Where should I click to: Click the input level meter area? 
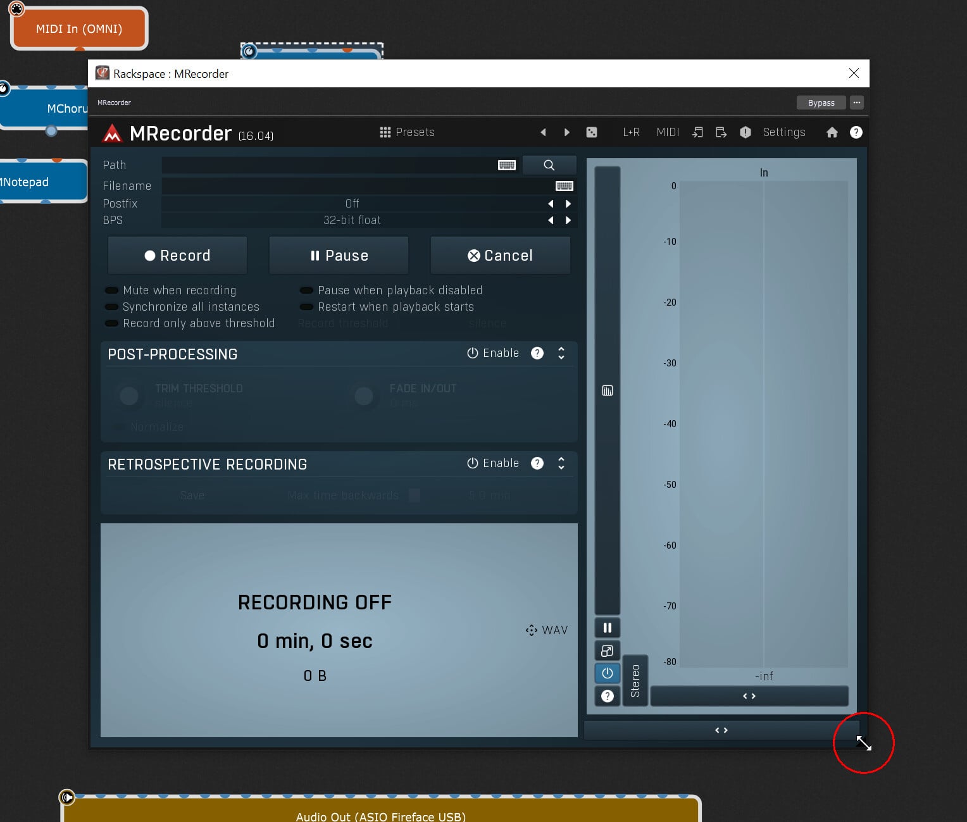tap(763, 424)
